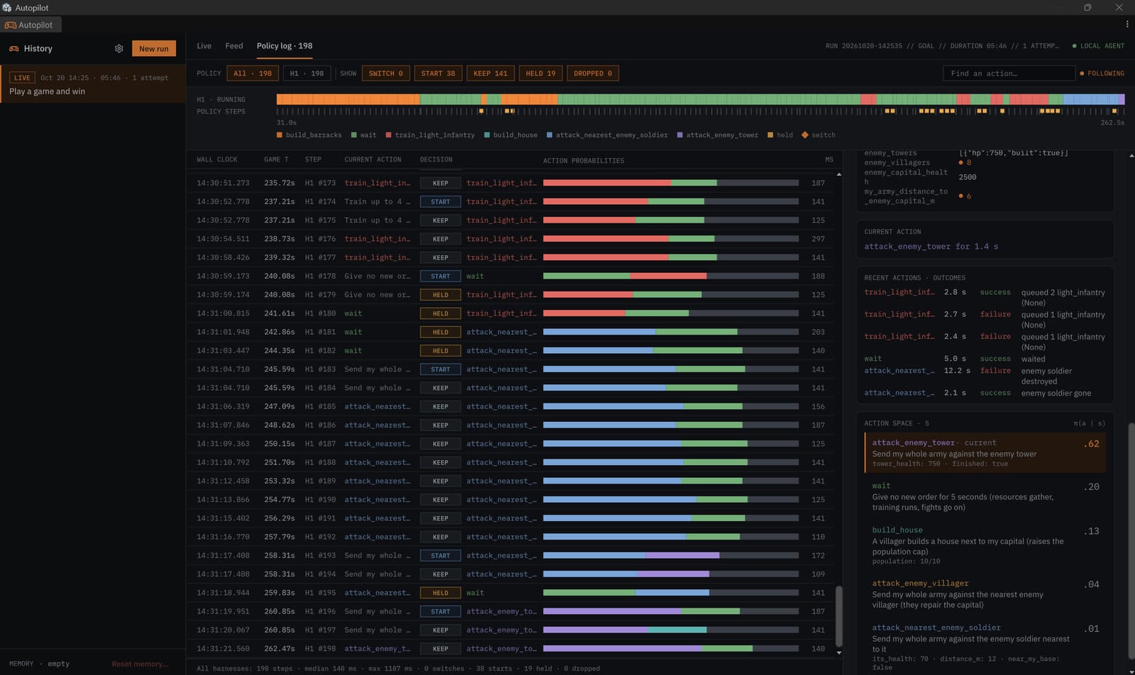Select the build_house action entry
This screenshot has height=675, width=1135.
coord(985,545)
